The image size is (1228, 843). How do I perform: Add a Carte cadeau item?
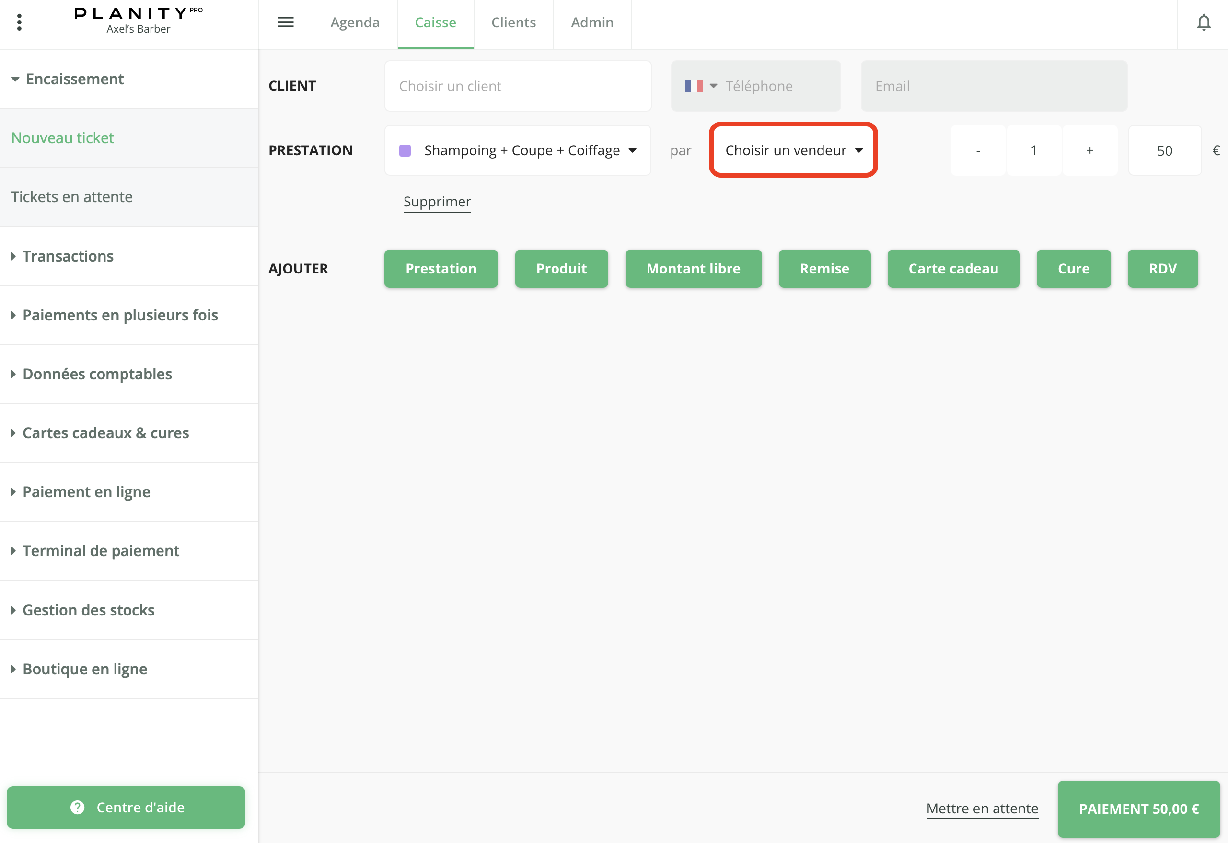click(952, 269)
